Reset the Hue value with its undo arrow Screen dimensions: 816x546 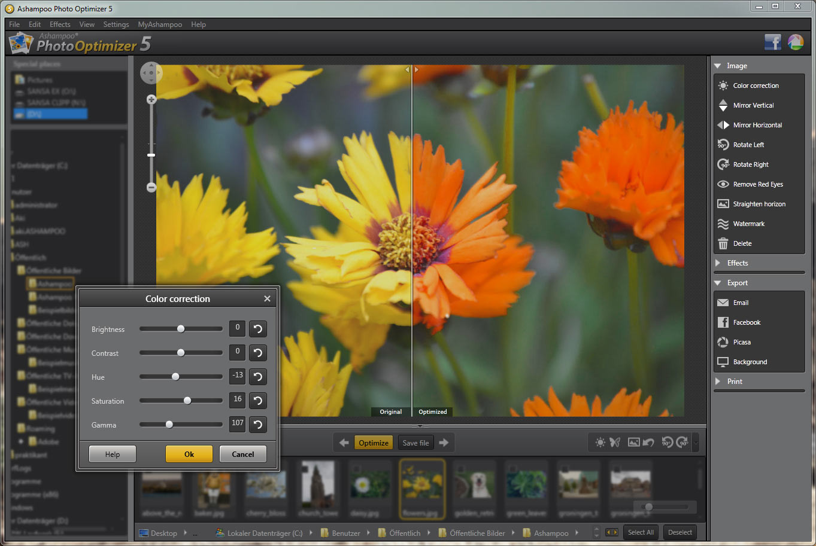point(258,377)
